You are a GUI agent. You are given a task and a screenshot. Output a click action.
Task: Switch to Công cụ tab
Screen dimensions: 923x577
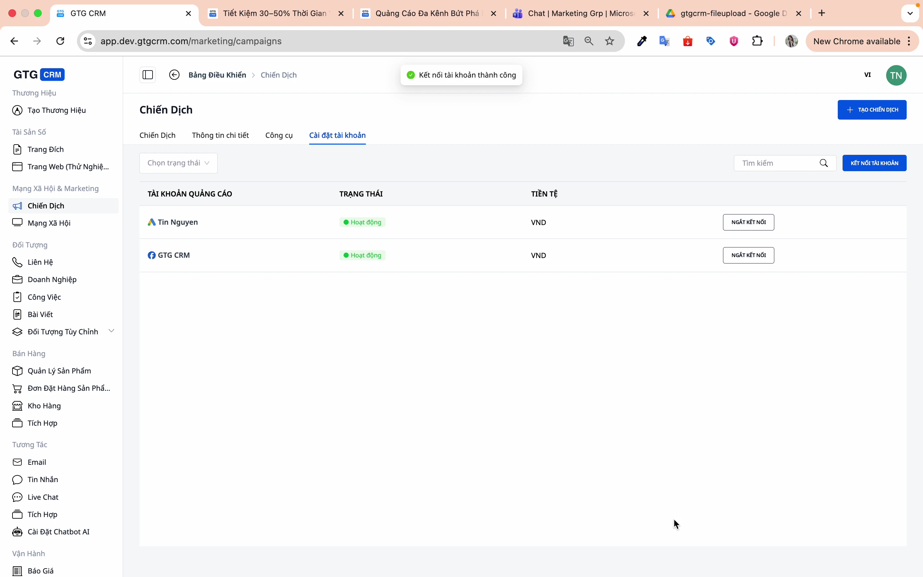(x=279, y=136)
